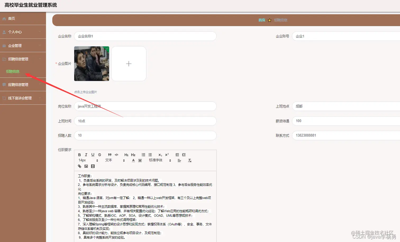The image size is (400, 242).
Task: Insert a video in editor
Action: (x=93, y=166)
